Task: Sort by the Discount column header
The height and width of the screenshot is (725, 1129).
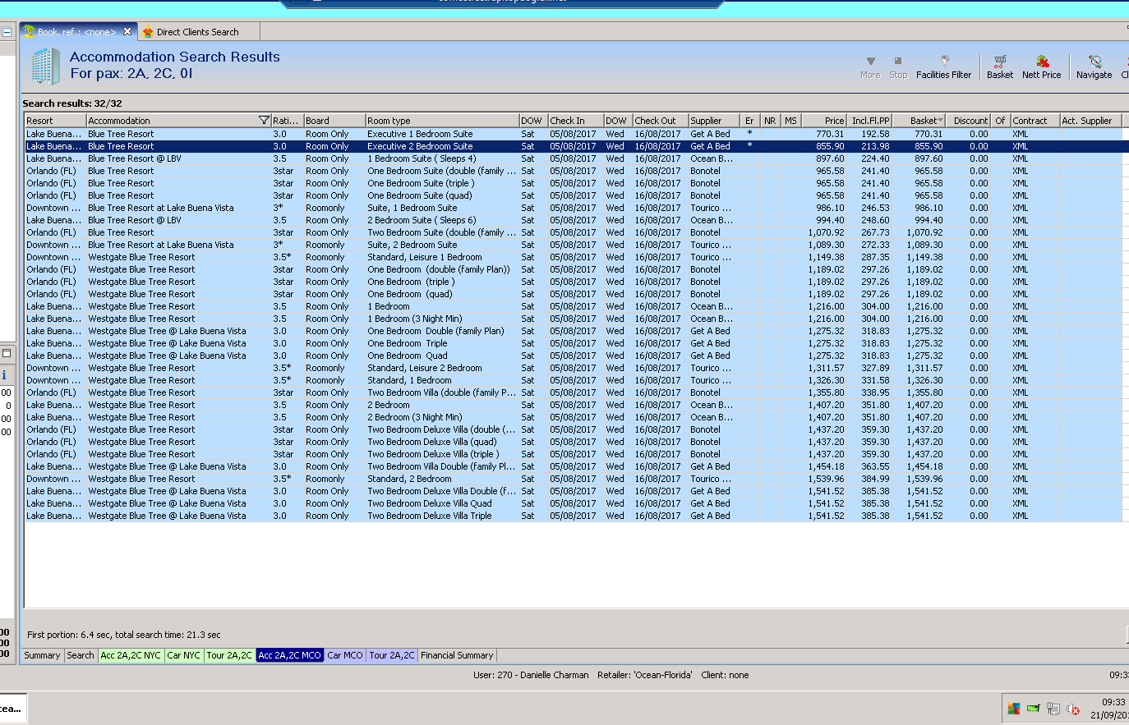Action: click(970, 121)
